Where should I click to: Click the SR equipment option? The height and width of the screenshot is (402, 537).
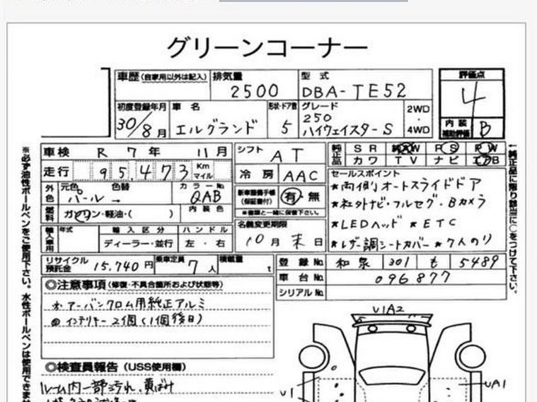coord(365,149)
